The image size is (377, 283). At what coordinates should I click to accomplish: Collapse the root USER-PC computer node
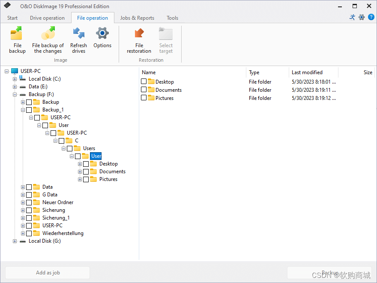pos(7,71)
